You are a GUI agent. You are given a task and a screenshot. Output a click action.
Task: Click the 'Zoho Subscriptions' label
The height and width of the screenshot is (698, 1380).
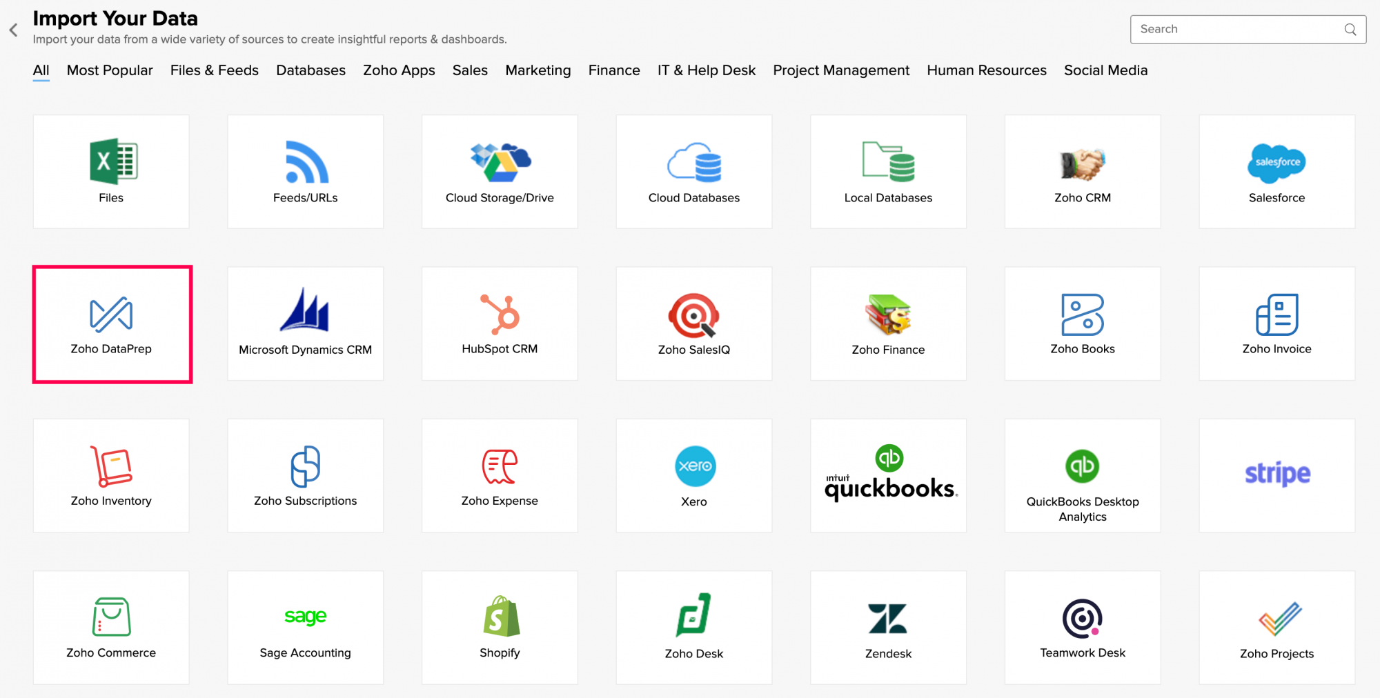pyautogui.click(x=306, y=501)
